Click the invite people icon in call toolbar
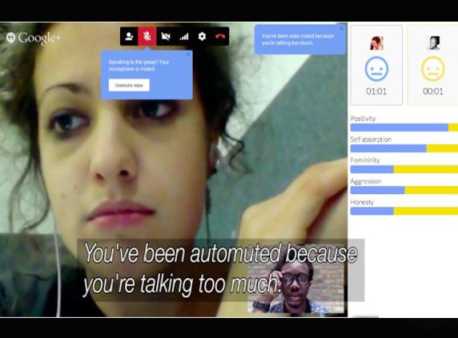 pyautogui.click(x=129, y=37)
